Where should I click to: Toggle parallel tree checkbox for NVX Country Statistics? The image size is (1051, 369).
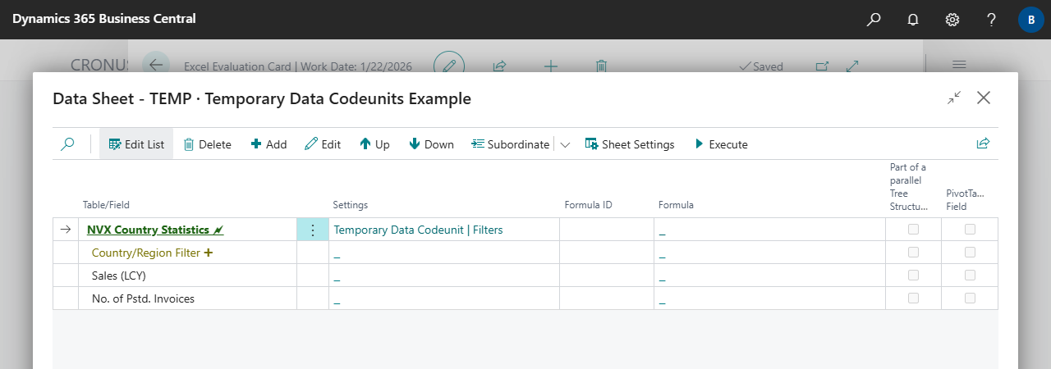pos(913,230)
